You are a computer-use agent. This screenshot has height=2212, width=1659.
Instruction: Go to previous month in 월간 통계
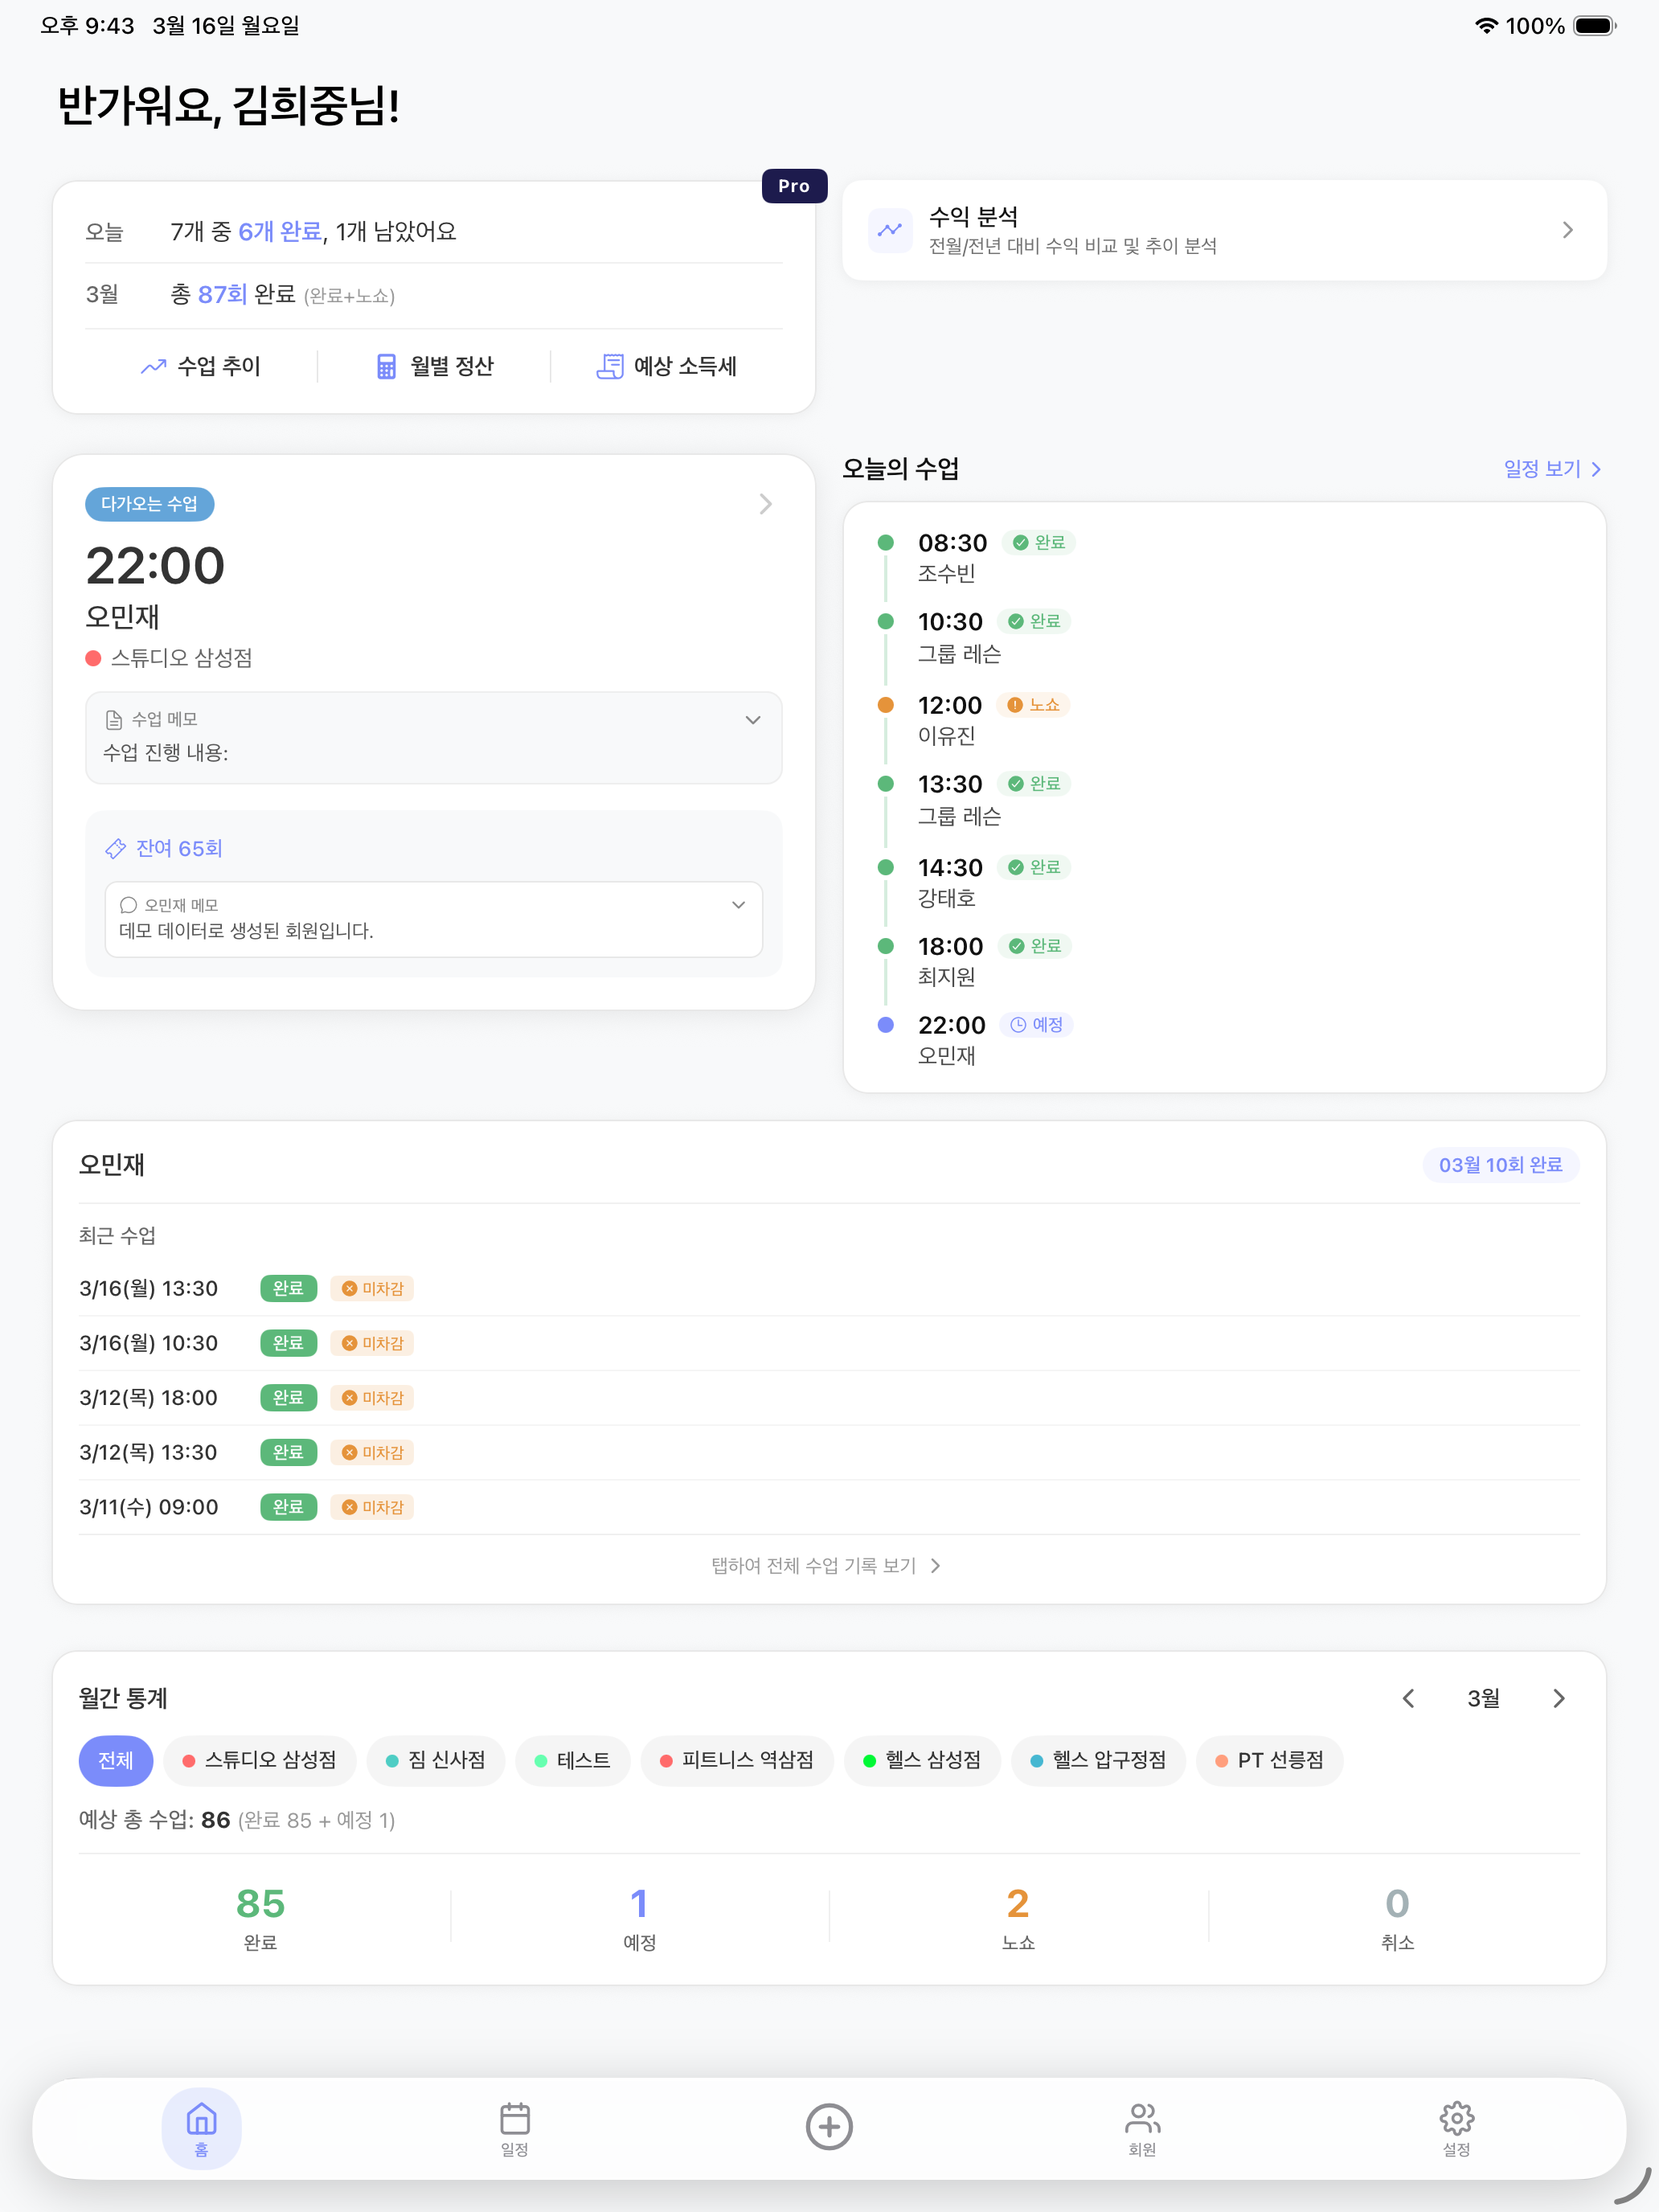1408,1698
